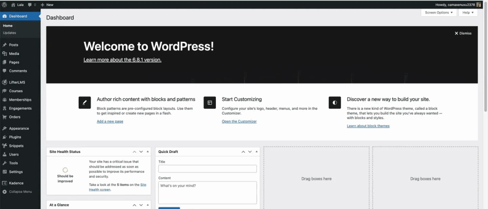Viewport: 488px width, 209px height.
Task: Toggle Site Health Status panel collapse
Action: pos(148,152)
